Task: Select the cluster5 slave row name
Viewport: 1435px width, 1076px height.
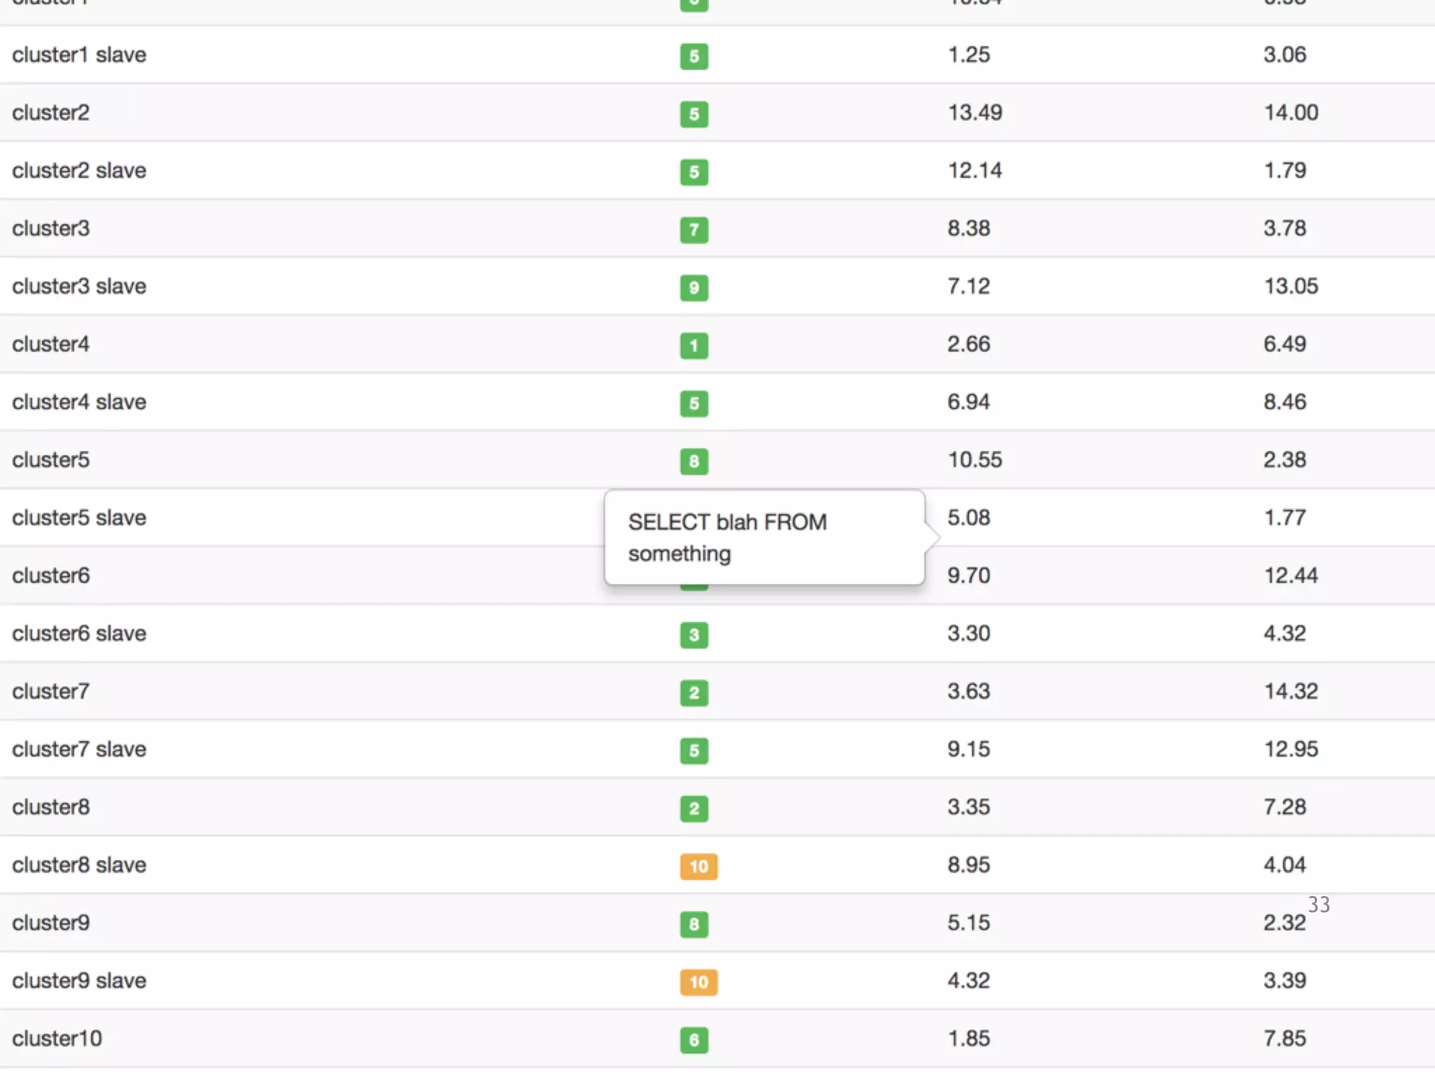Action: [79, 518]
